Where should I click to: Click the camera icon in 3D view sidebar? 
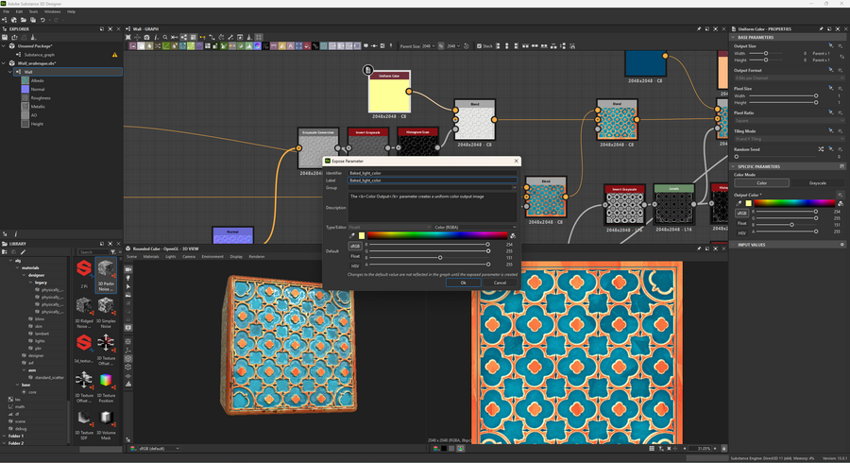128,269
